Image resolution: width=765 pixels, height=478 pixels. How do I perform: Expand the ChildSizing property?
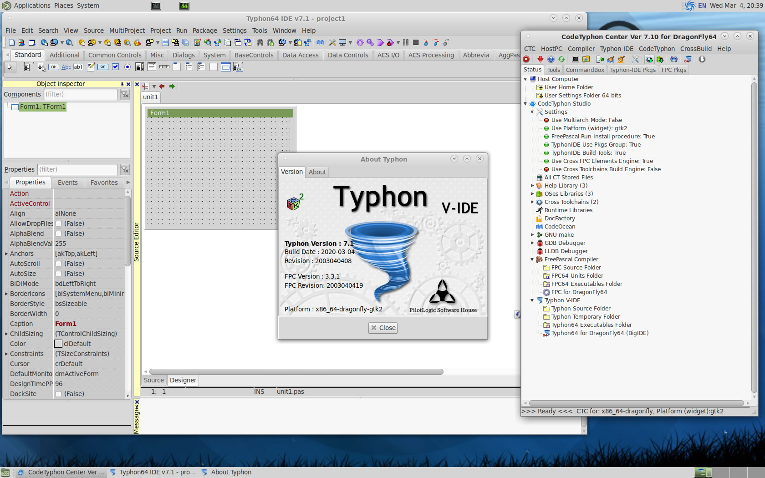pos(6,334)
